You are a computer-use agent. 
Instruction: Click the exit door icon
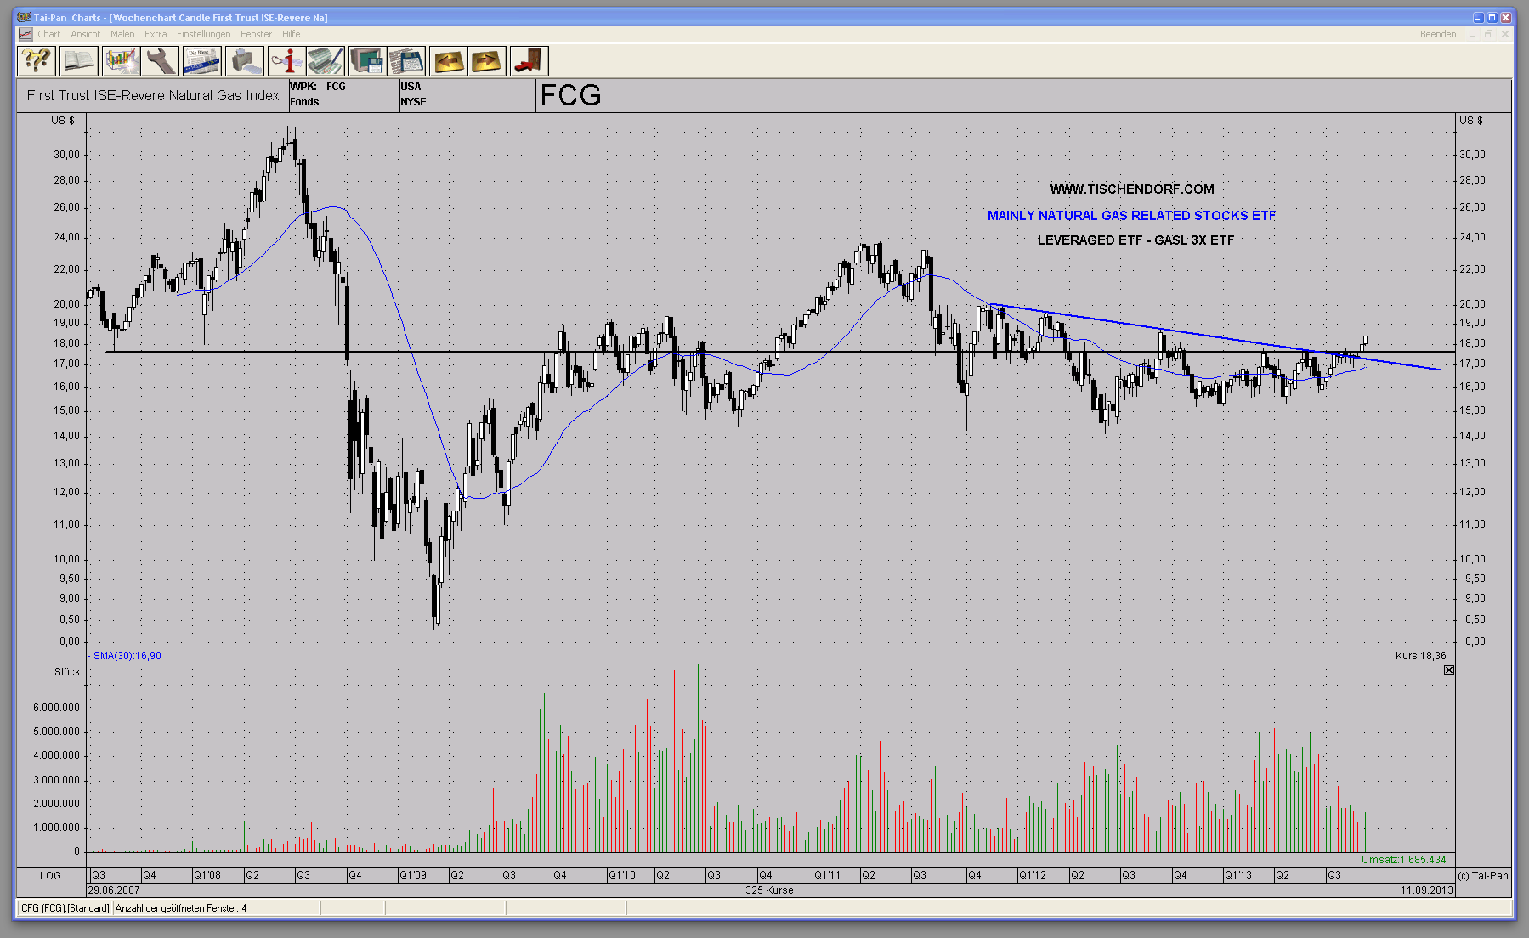coord(529,61)
